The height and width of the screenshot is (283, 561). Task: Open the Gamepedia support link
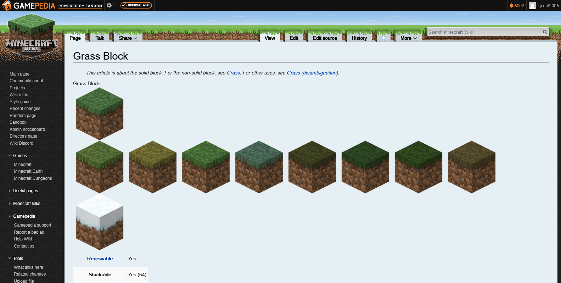pos(33,225)
